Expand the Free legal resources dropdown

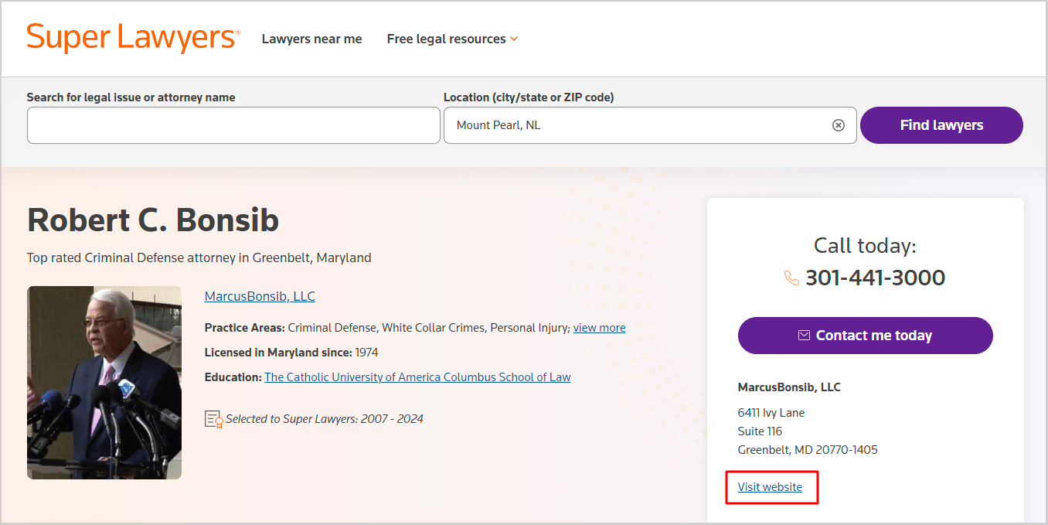click(452, 38)
